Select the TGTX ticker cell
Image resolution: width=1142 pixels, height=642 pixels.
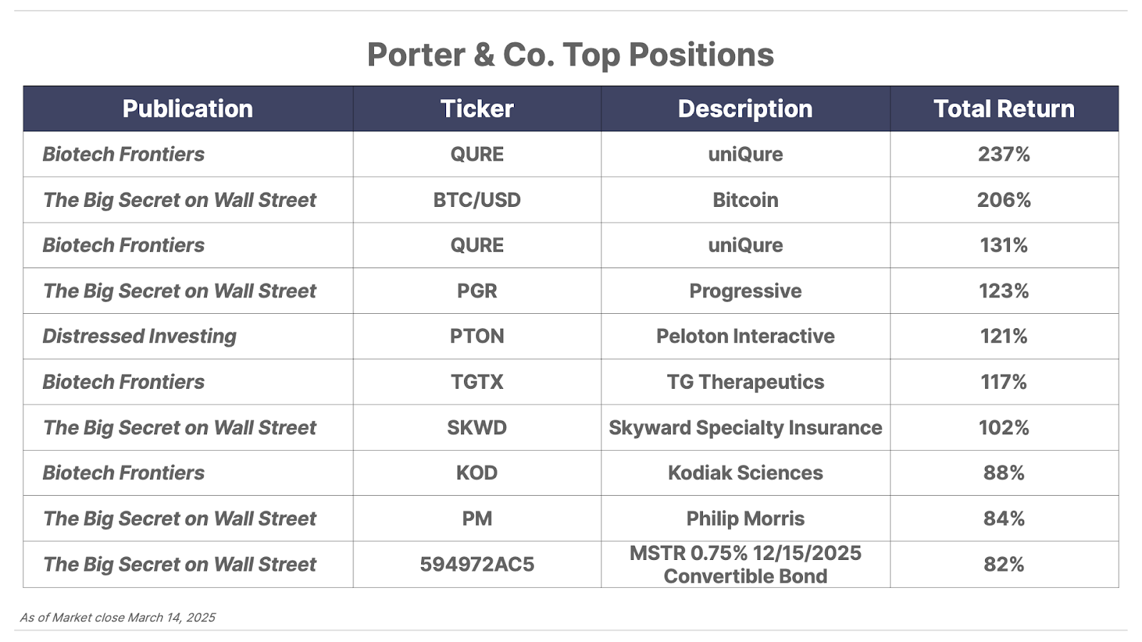(477, 382)
